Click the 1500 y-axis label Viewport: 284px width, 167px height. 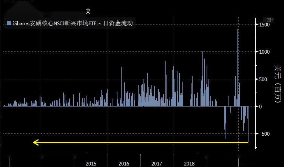click(264, 25)
